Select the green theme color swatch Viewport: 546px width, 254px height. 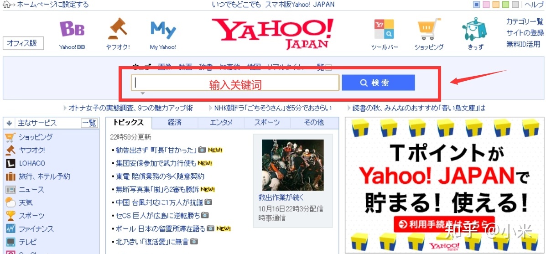pos(506,5)
